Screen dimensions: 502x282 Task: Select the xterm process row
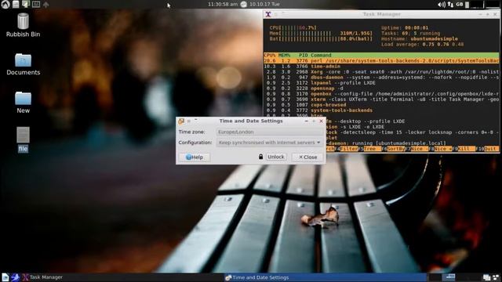point(381,99)
